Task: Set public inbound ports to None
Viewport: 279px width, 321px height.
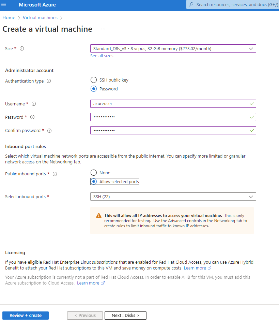Action: (x=94, y=173)
